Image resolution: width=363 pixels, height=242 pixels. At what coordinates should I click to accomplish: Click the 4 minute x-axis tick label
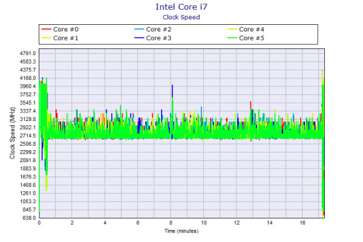coord(105,223)
